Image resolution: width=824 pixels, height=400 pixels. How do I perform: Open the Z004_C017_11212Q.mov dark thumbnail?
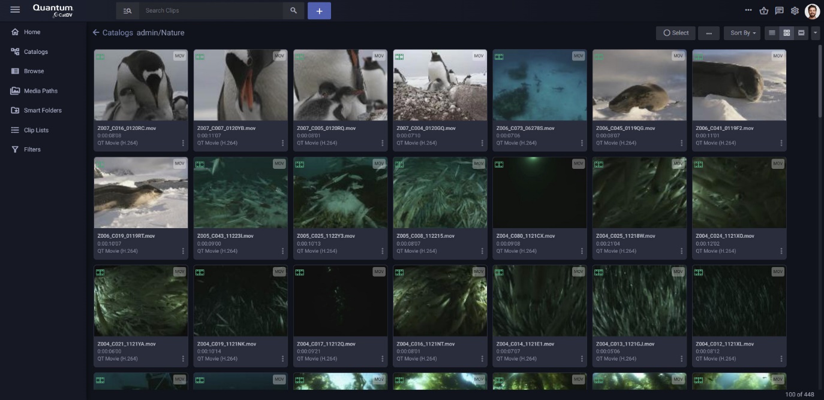tap(340, 301)
